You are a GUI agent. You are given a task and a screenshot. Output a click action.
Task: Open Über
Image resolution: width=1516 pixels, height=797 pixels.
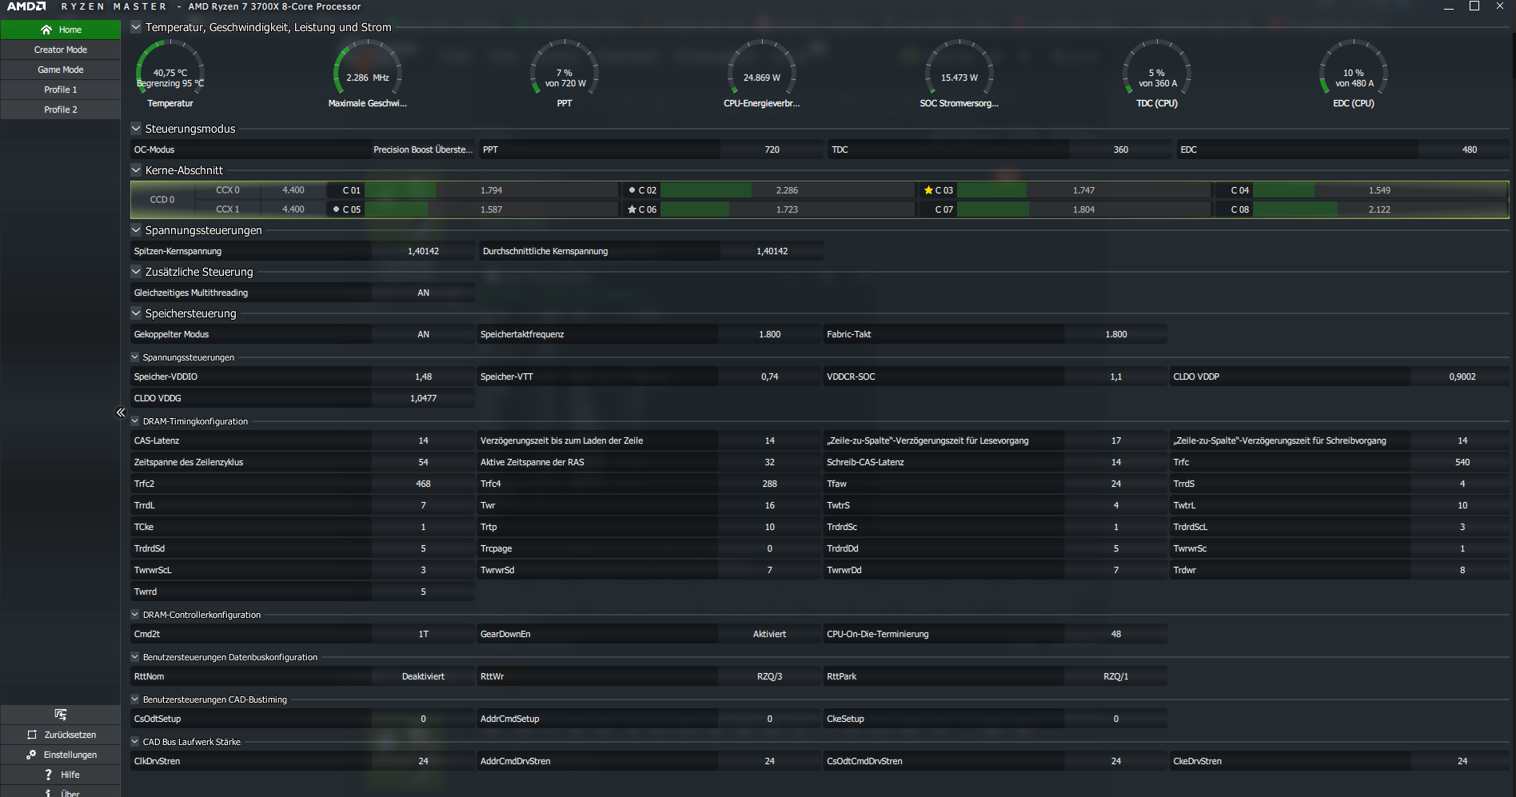[x=61, y=792]
